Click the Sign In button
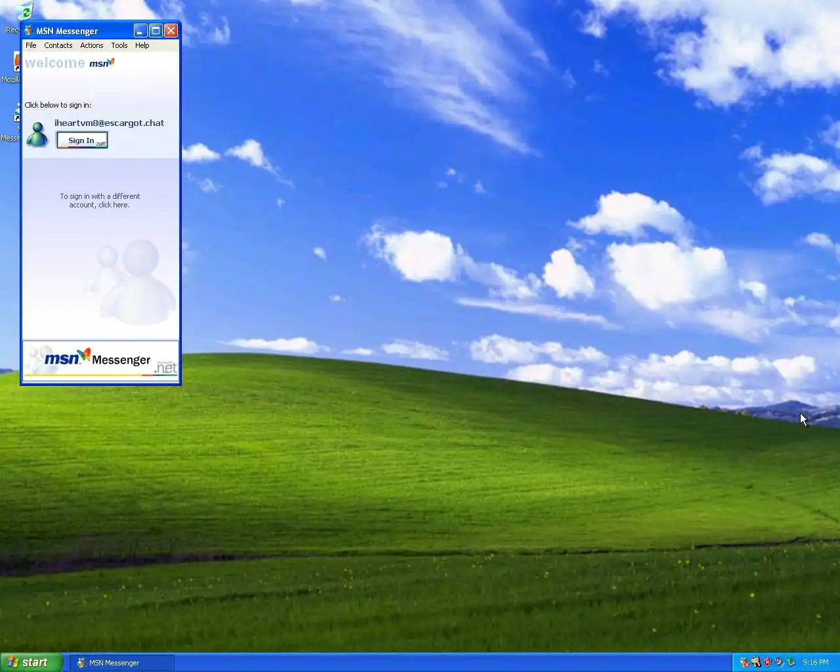The height and width of the screenshot is (672, 840). [82, 140]
